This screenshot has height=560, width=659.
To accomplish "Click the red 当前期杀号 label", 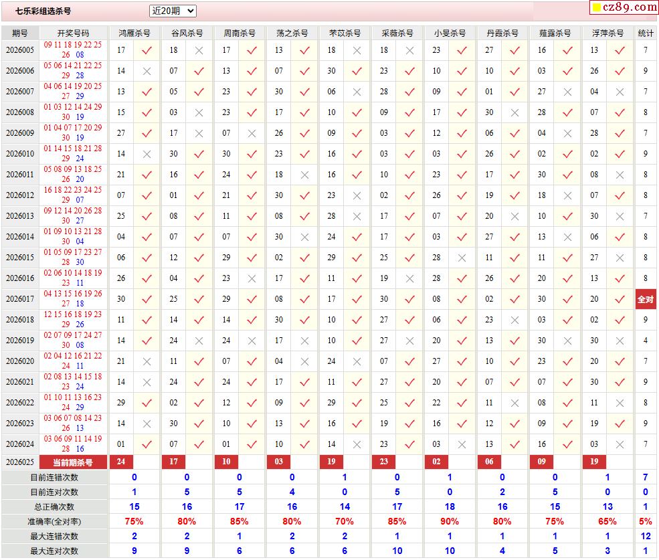I will [x=73, y=462].
